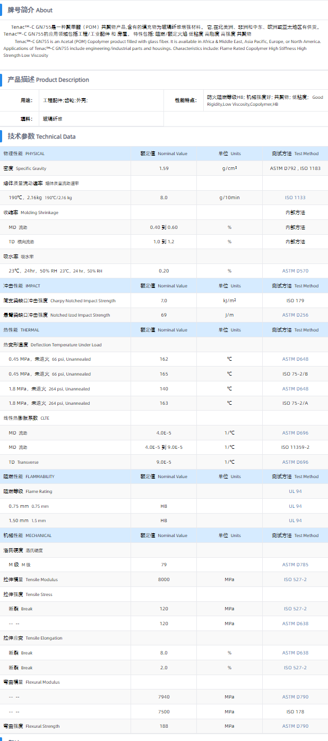
Task: Click the 阻燃性能 FLAMMABILITY table header
Action: click(29, 476)
